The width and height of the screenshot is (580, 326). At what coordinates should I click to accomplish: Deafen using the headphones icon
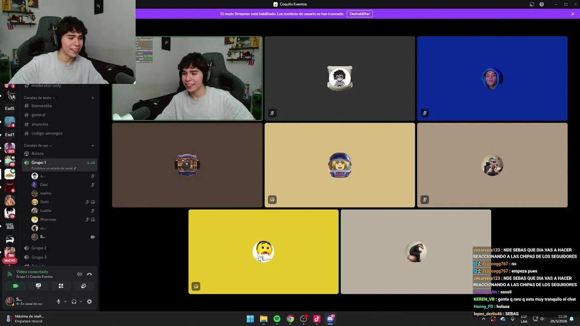[74, 302]
